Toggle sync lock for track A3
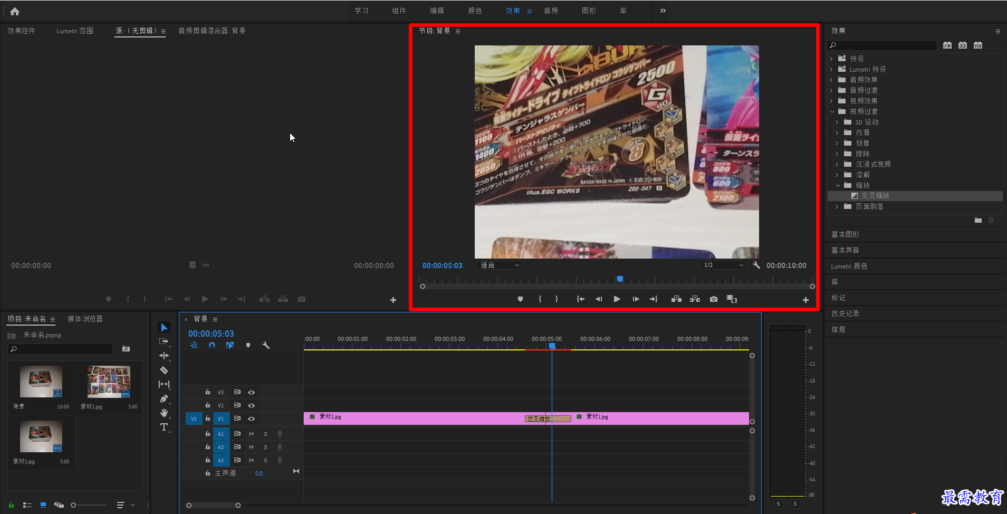Screen dimensions: 1007x514 point(237,460)
